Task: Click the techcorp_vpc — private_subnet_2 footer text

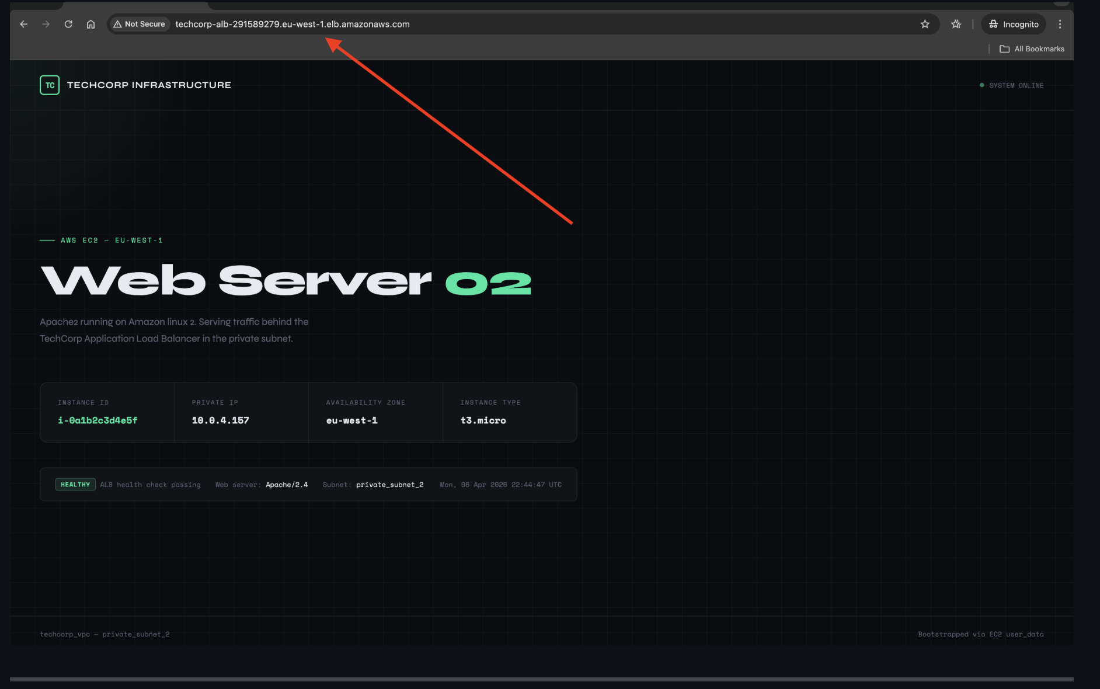Action: click(x=105, y=634)
